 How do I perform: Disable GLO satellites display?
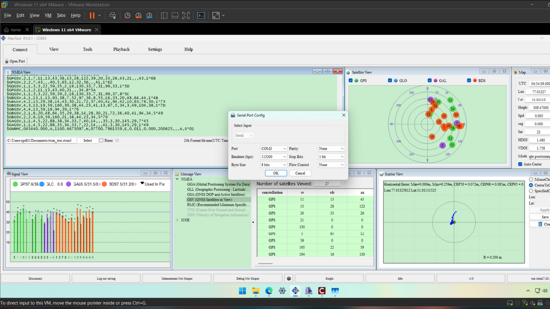pos(390,80)
